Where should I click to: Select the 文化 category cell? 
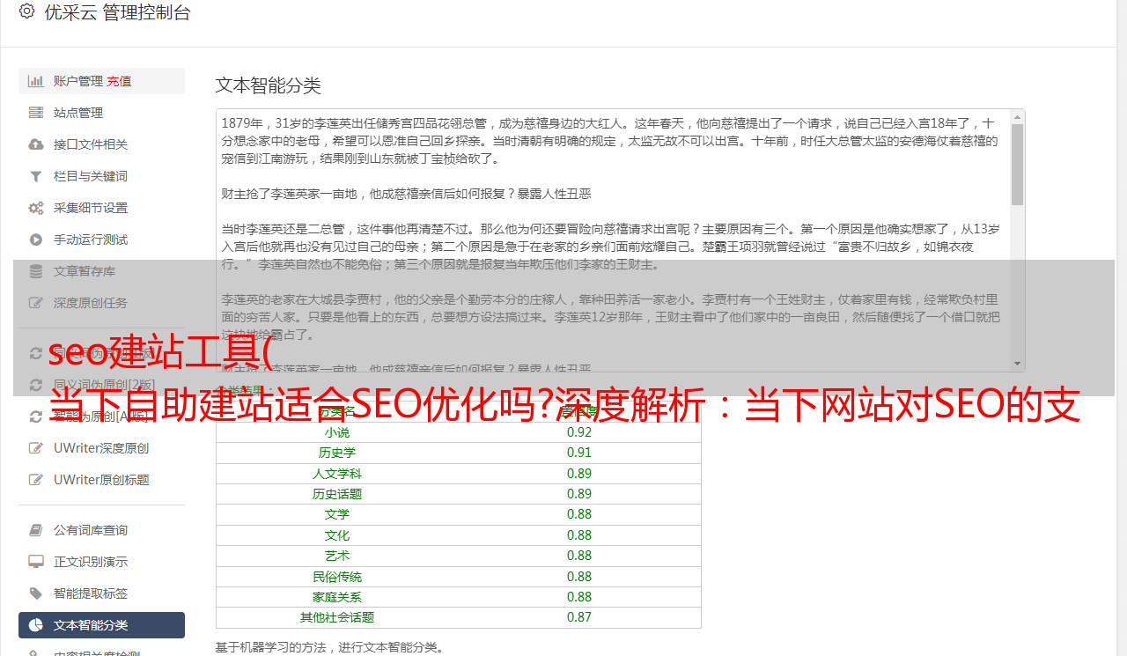[337, 535]
